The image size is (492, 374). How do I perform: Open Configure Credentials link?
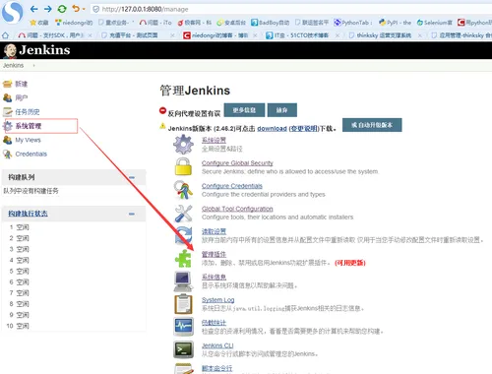tap(232, 186)
